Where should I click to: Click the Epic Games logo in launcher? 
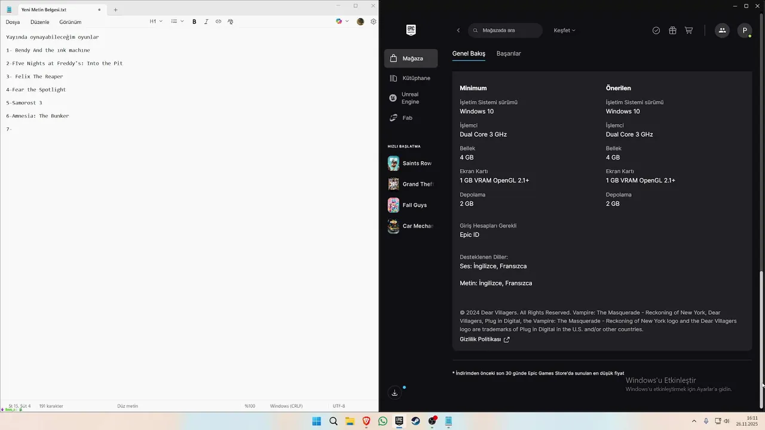(411, 30)
